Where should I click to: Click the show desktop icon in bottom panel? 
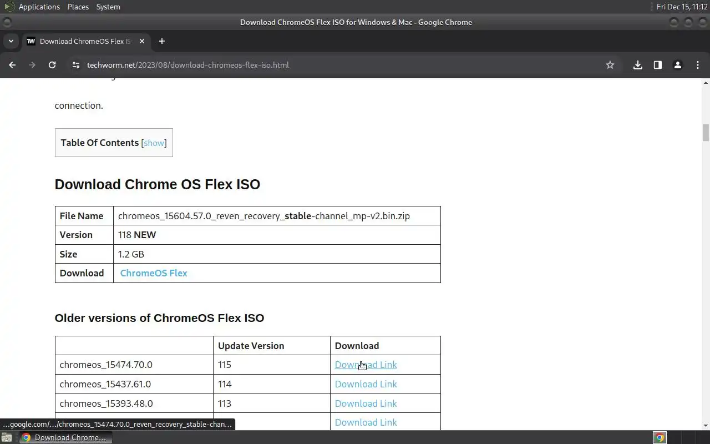[7, 437]
